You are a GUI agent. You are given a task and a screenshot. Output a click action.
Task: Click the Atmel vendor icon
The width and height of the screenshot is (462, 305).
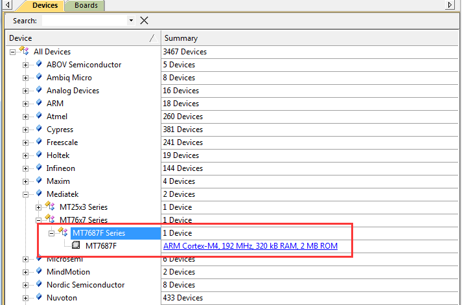point(39,116)
